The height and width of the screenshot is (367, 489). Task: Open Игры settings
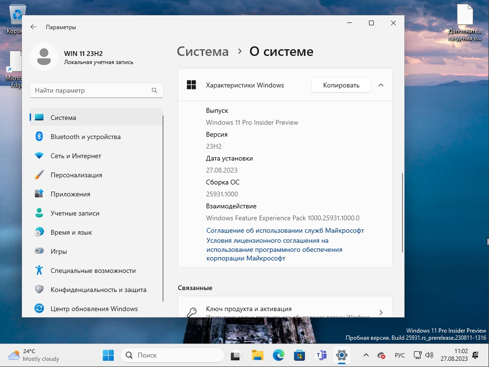click(97, 251)
